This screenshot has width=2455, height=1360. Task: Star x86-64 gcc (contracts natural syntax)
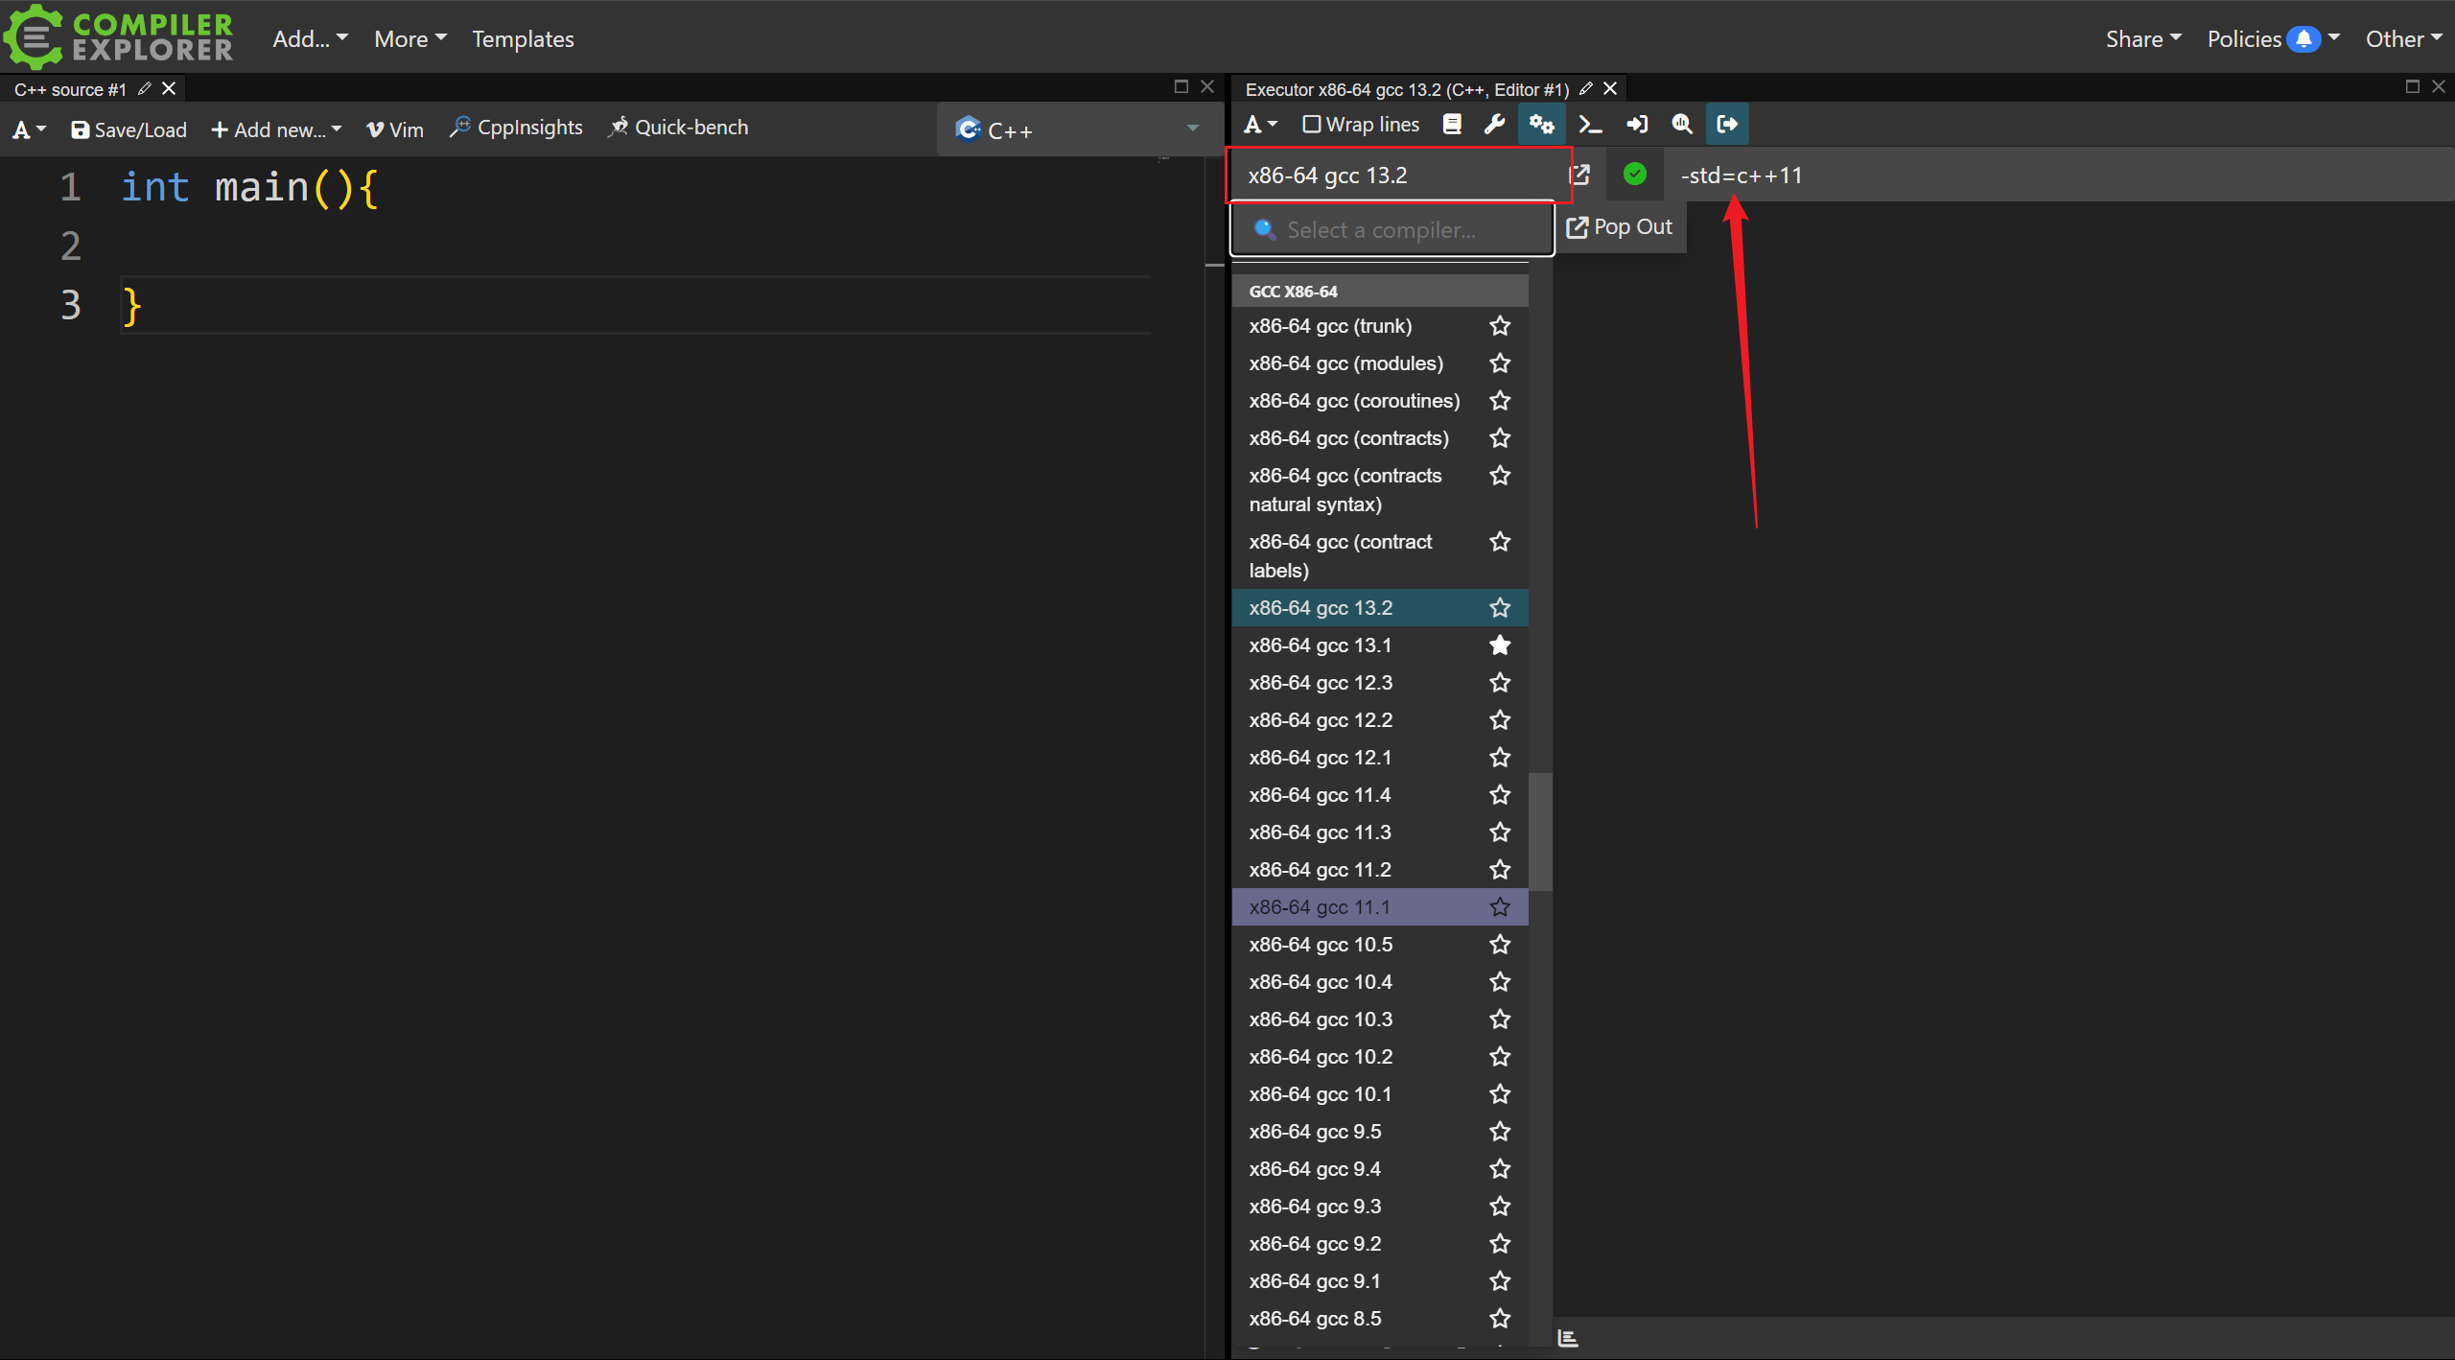click(1500, 476)
